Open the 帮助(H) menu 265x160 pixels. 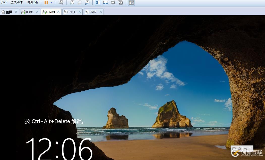[x=32, y=3]
